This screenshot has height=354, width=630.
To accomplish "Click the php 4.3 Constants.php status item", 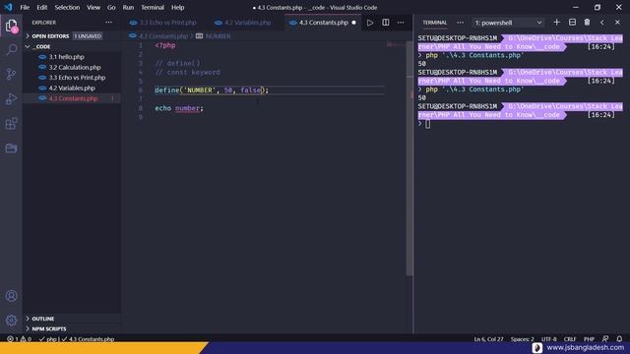I will click(77, 339).
